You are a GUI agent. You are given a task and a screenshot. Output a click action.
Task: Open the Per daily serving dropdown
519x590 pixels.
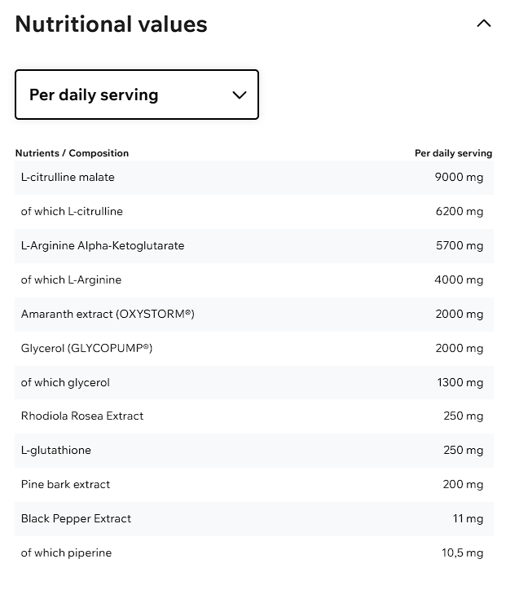tap(137, 95)
